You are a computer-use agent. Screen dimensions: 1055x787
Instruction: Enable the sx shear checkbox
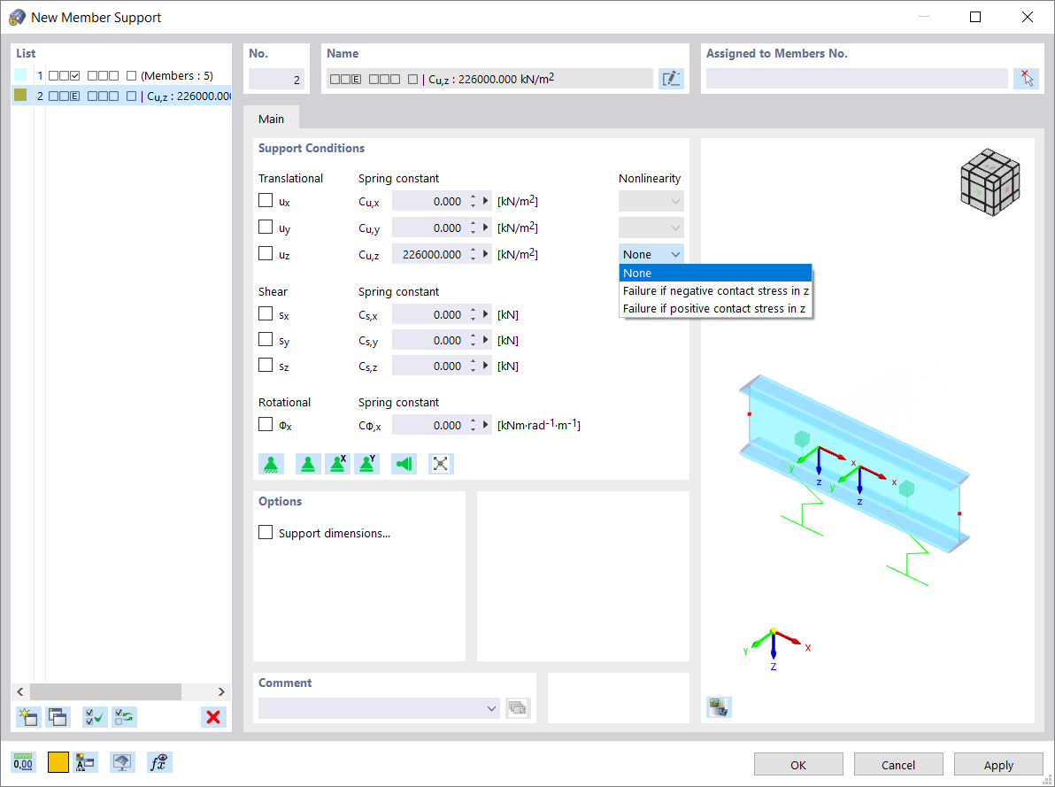(x=266, y=313)
